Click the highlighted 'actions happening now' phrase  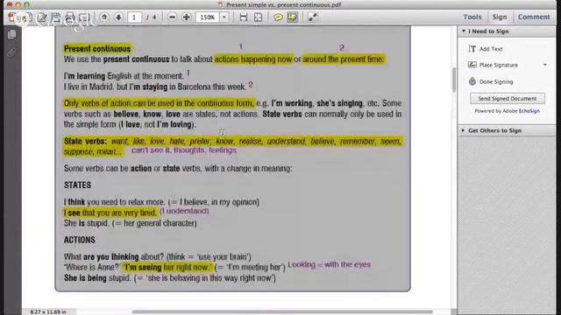[x=253, y=59]
